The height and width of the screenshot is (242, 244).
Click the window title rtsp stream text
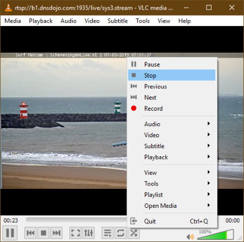[94, 8]
